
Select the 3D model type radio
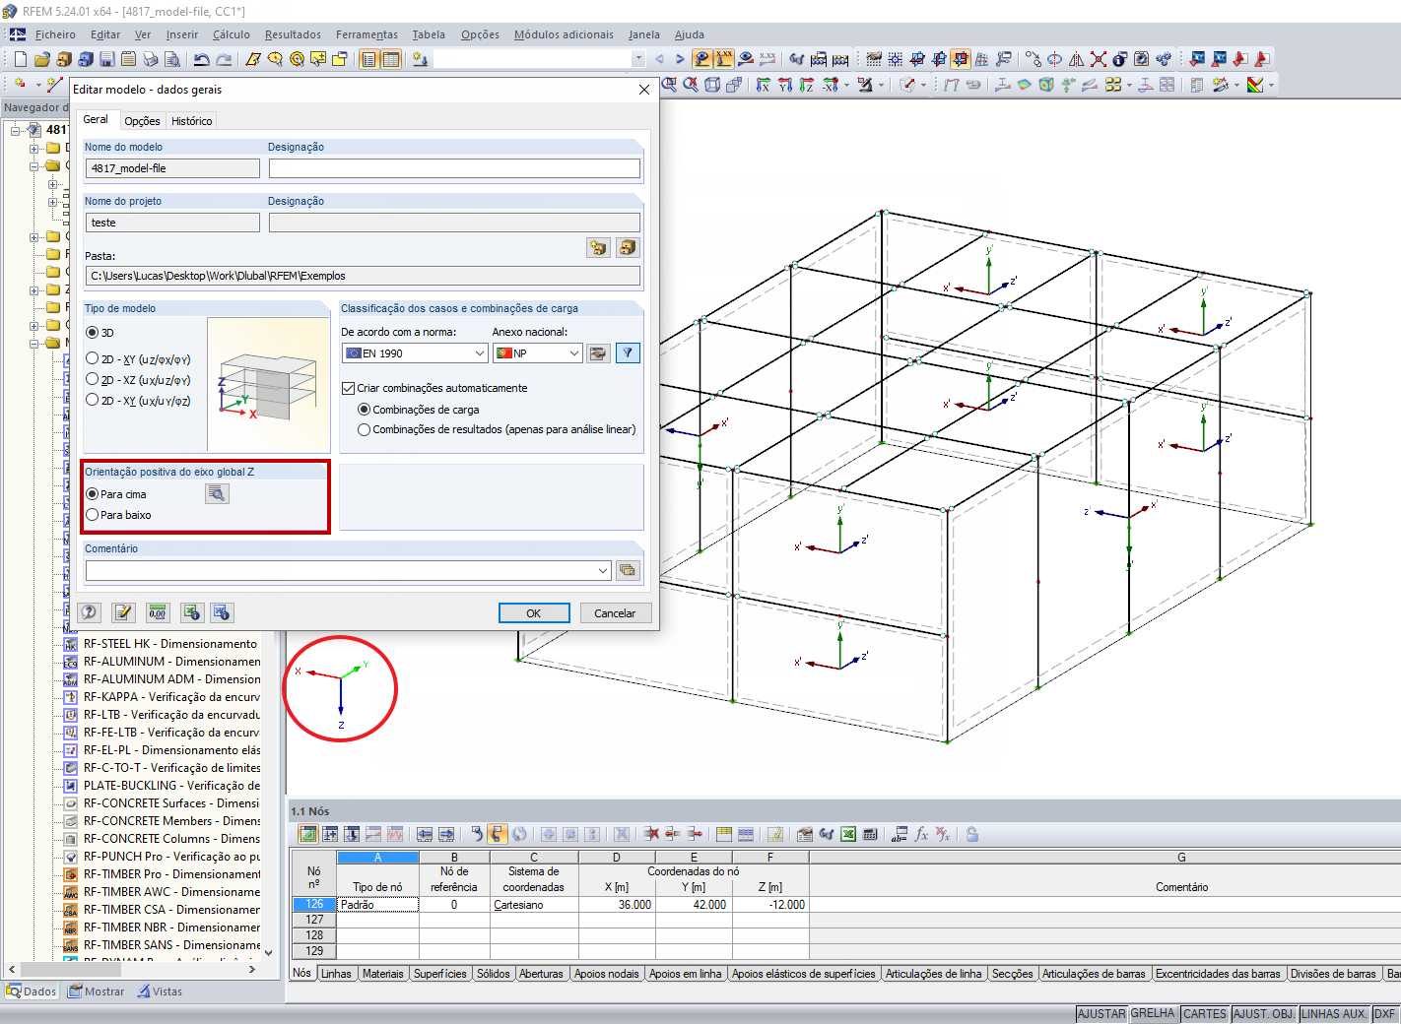pos(93,333)
